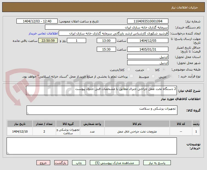207x170 pixels.
Task: Select the متوسط purchase type radio
Action: (x=153, y=76)
